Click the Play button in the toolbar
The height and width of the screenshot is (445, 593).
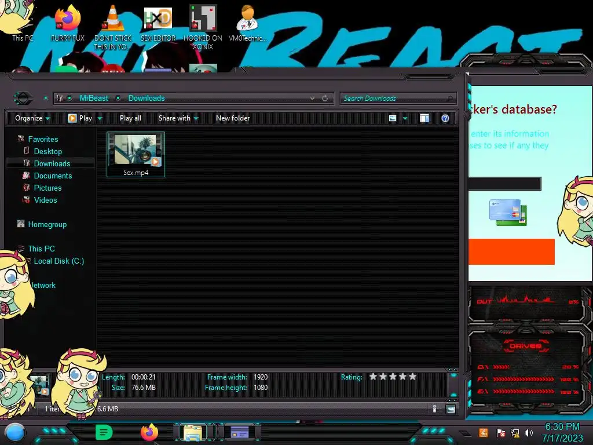80,118
